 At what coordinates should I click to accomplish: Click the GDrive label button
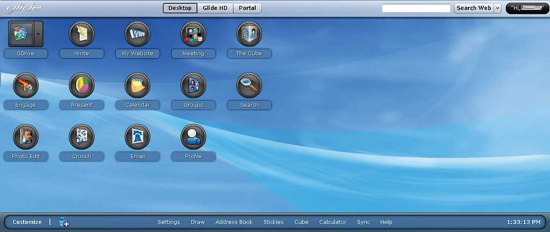click(x=26, y=54)
